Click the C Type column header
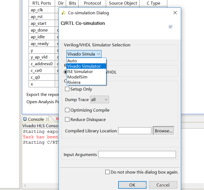Image resolution: width=204 pixels, height=190 pixels. tap(153, 3)
